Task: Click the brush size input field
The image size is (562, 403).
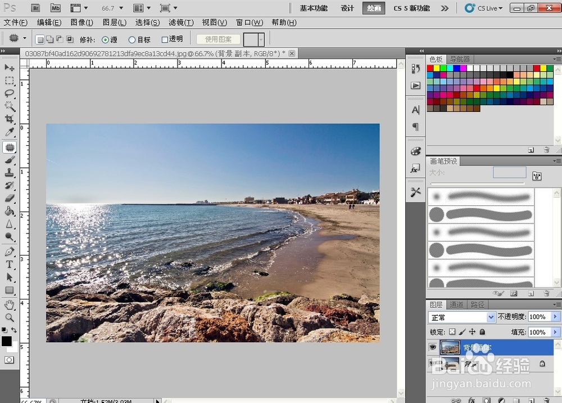Action: click(509, 172)
